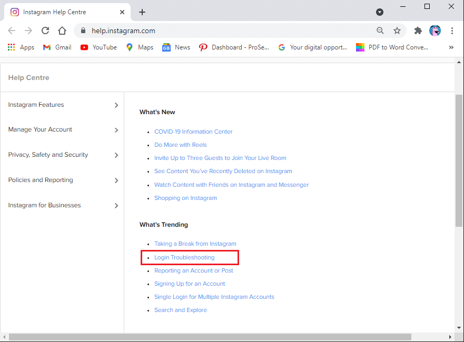Viewport: 464px width, 342px height.
Task: Open the YouTube bookmark
Action: pyautogui.click(x=98, y=47)
